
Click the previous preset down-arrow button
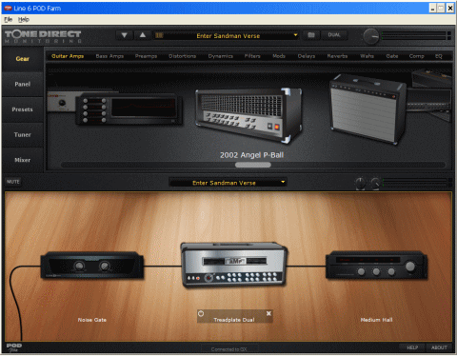coord(124,35)
